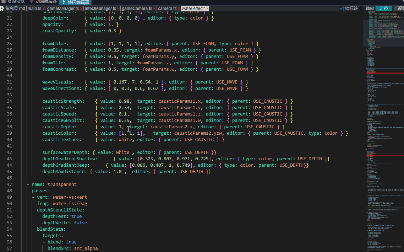
Task: Click the 'water-fs:frag' value
Action: point(70,204)
